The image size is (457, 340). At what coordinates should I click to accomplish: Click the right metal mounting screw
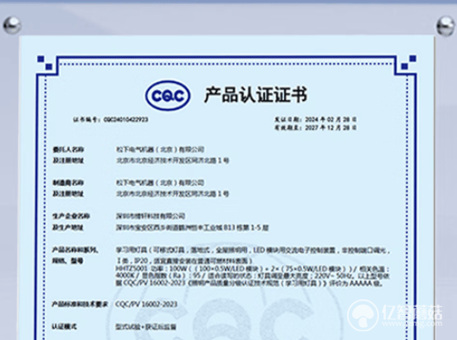(446, 26)
